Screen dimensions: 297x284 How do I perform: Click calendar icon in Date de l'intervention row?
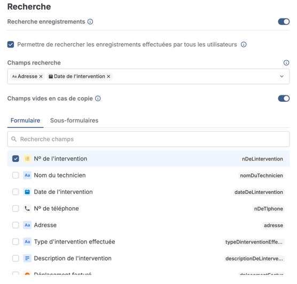click(27, 192)
